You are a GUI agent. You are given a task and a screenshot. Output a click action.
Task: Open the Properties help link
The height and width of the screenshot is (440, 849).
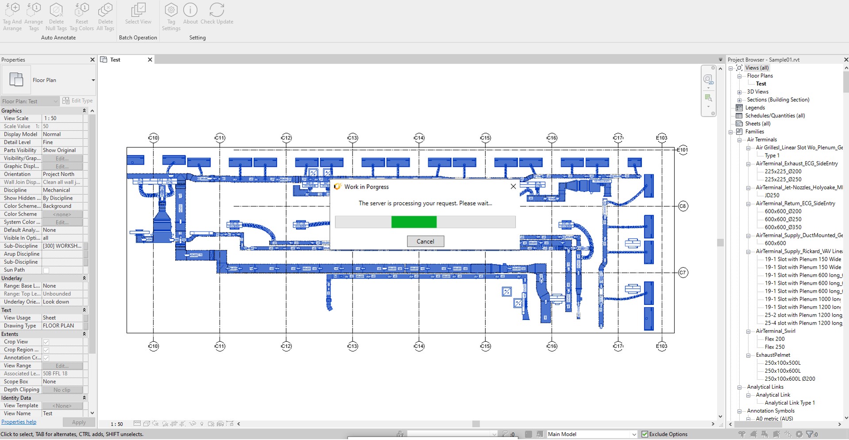[19, 422]
